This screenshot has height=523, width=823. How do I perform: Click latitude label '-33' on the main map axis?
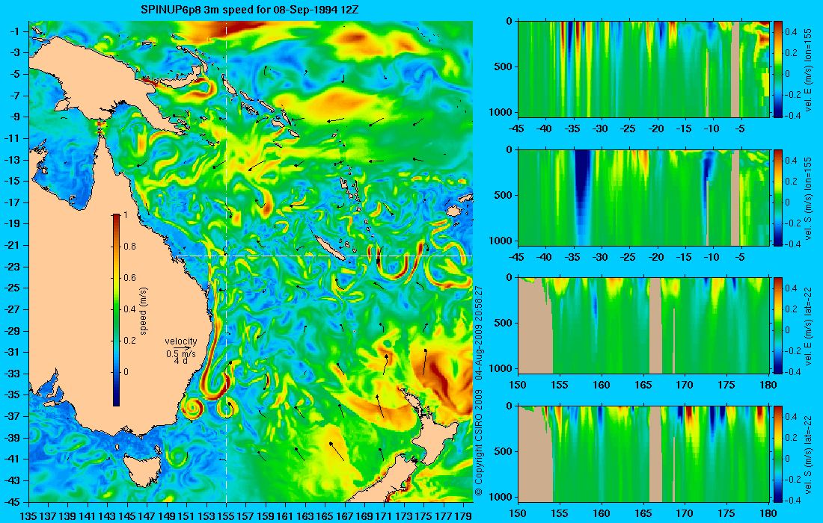[x=13, y=374]
